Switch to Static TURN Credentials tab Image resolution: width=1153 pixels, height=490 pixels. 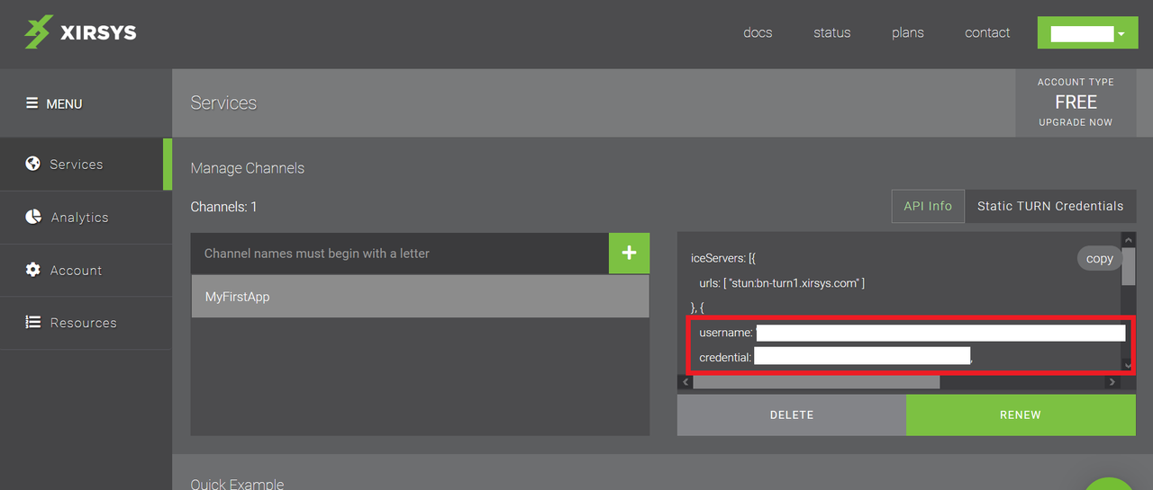[1050, 206]
